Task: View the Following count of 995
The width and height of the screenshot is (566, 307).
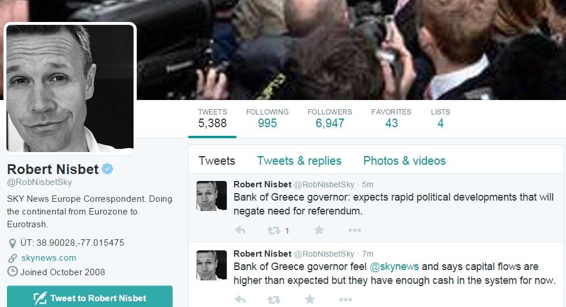Action: (267, 118)
